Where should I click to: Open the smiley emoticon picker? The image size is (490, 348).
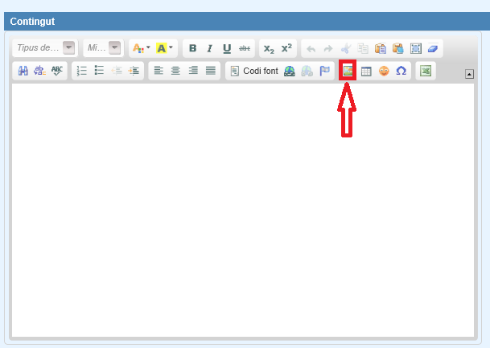(x=384, y=71)
